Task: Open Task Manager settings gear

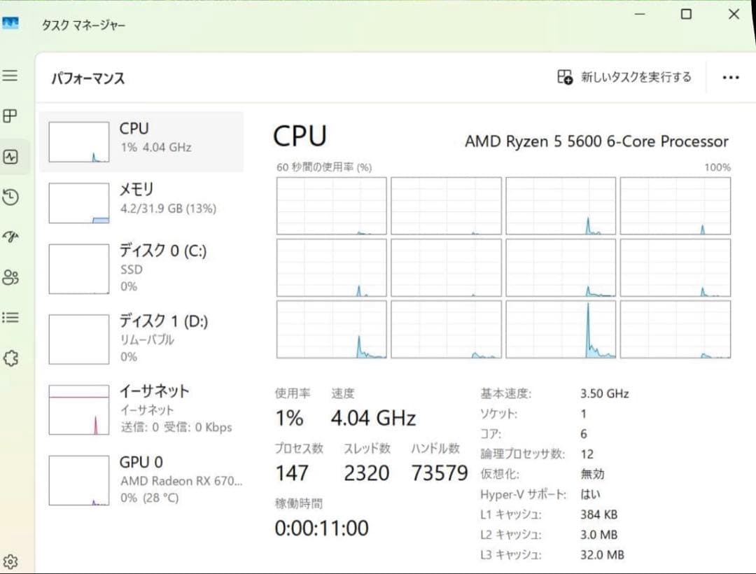Action: [10, 560]
